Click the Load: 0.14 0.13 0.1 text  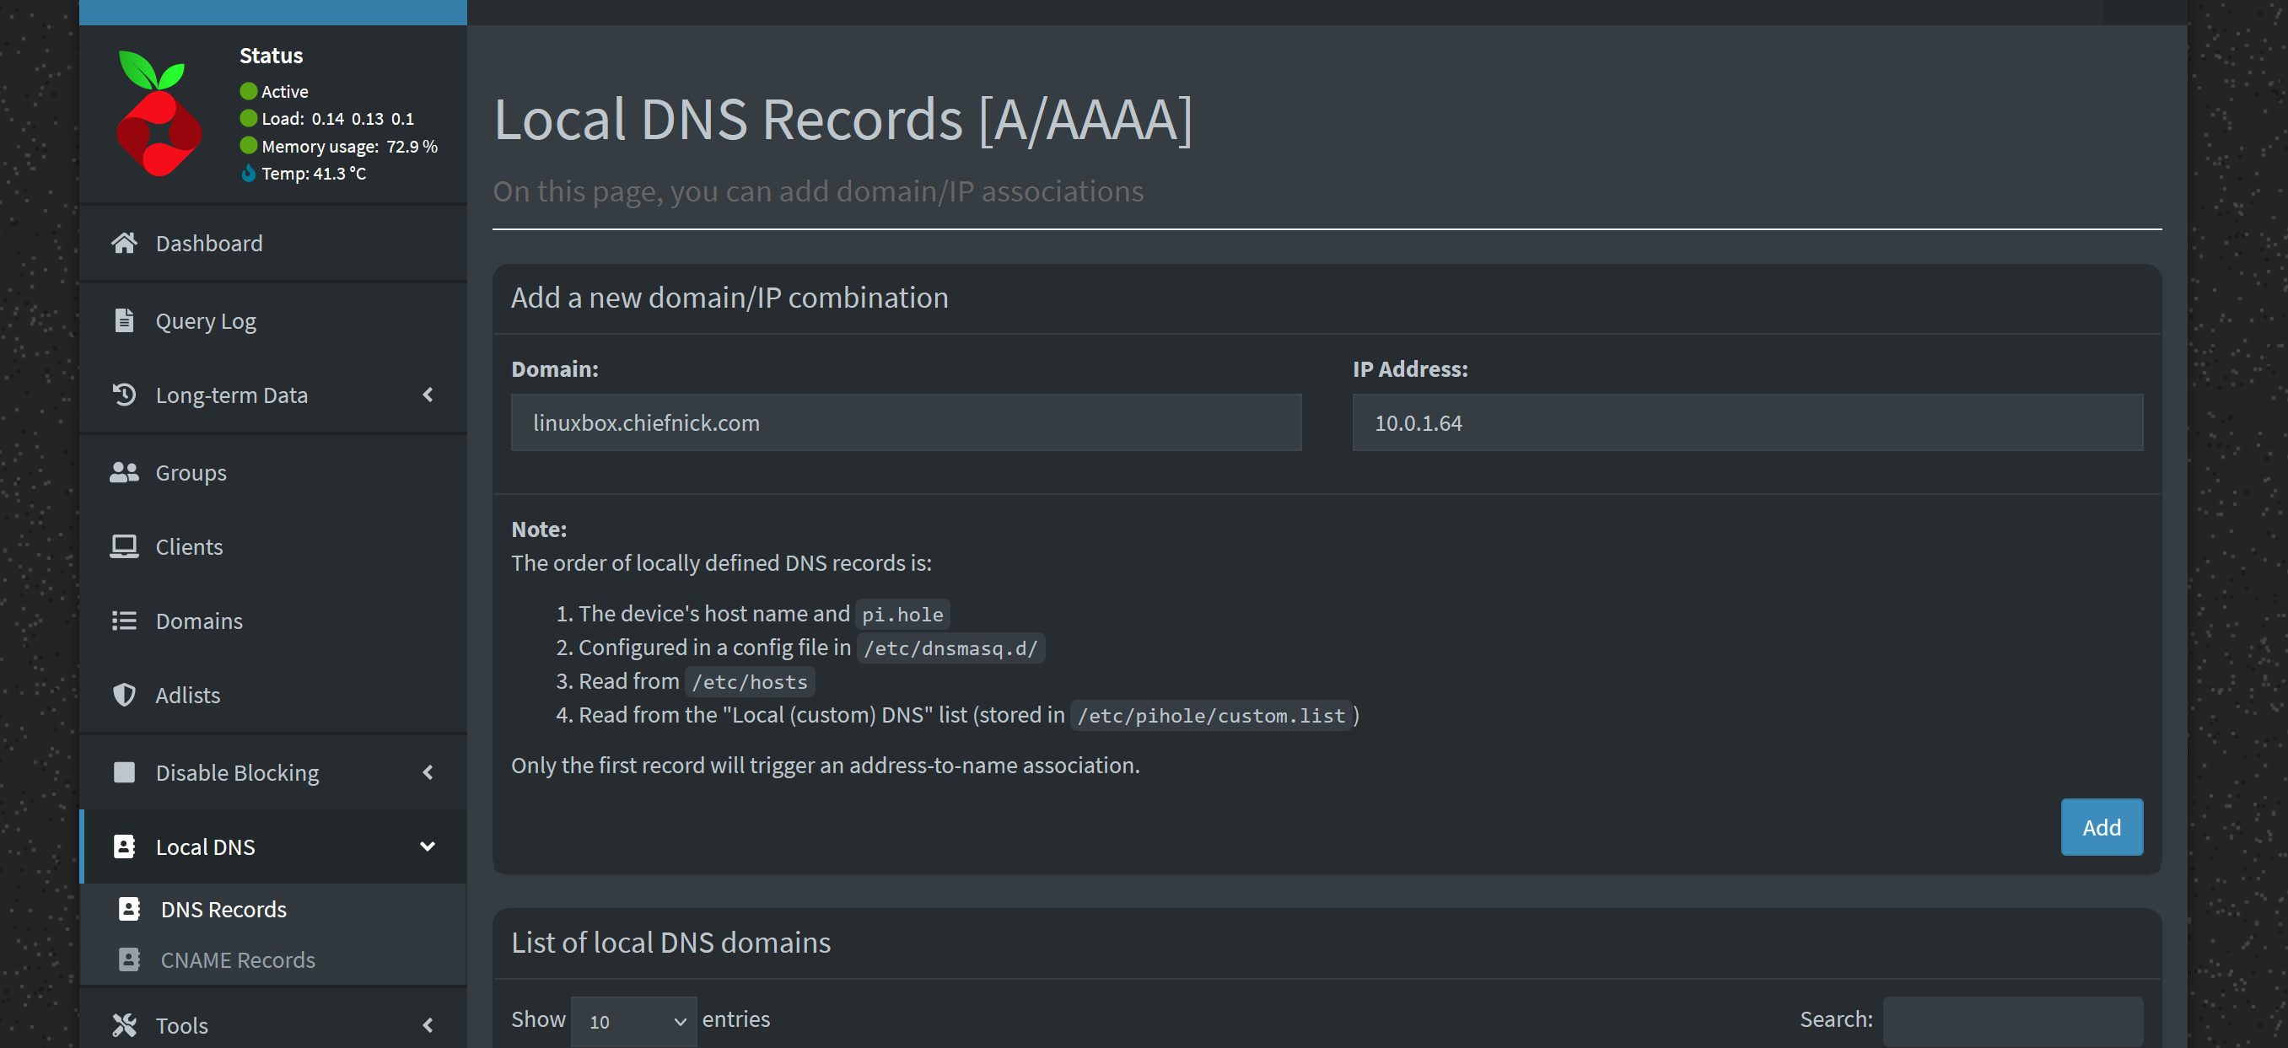[337, 118]
